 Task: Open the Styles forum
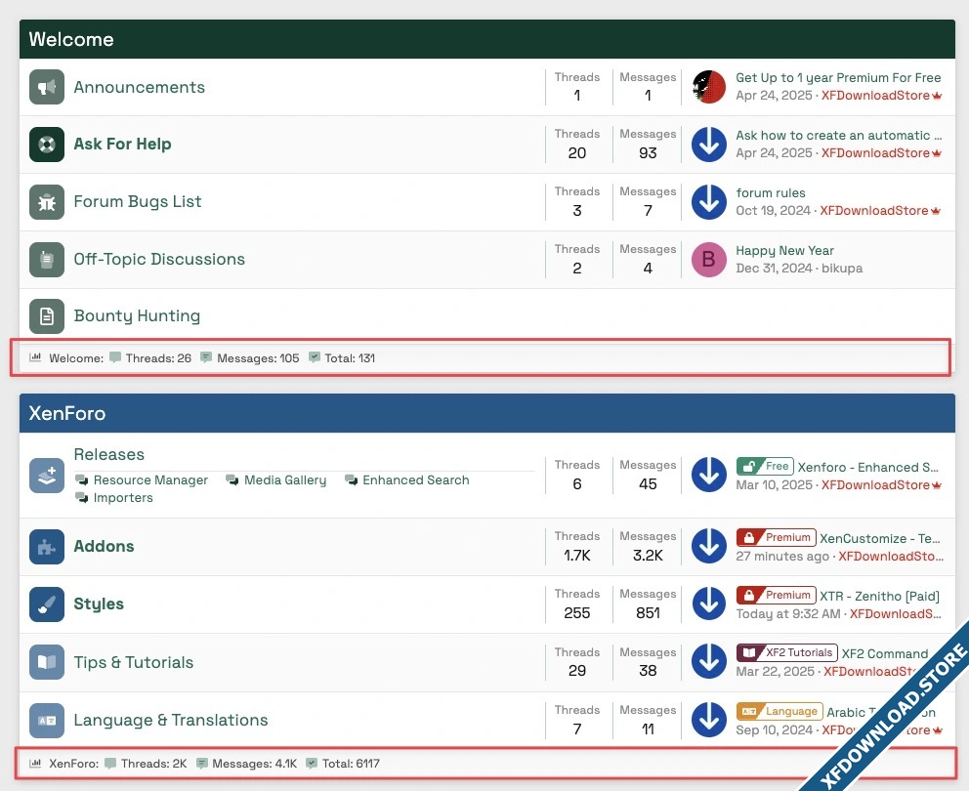click(x=99, y=604)
